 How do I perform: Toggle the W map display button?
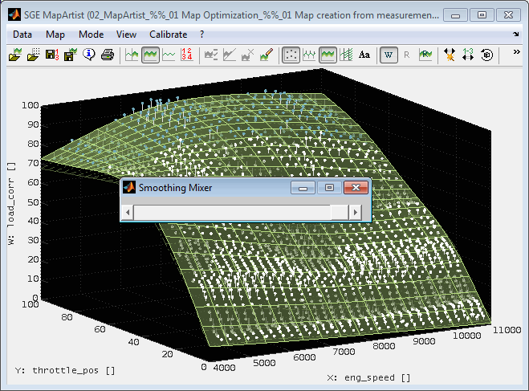[389, 55]
